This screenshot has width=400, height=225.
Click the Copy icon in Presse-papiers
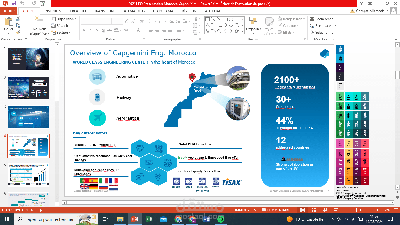(x=18, y=25)
